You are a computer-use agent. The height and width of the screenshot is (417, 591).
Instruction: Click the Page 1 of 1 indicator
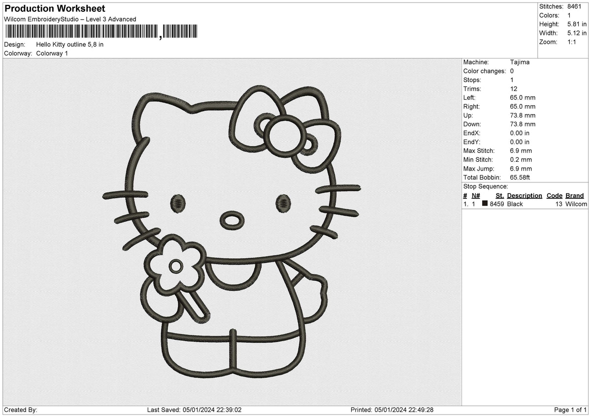click(x=570, y=410)
